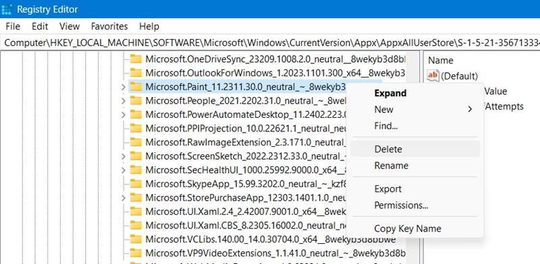Image resolution: width=540 pixels, height=264 pixels.
Task: Click the Microsoft.Paint folder icon
Action: (x=136, y=87)
